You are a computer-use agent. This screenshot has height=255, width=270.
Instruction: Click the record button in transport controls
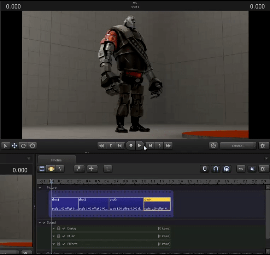(131, 146)
